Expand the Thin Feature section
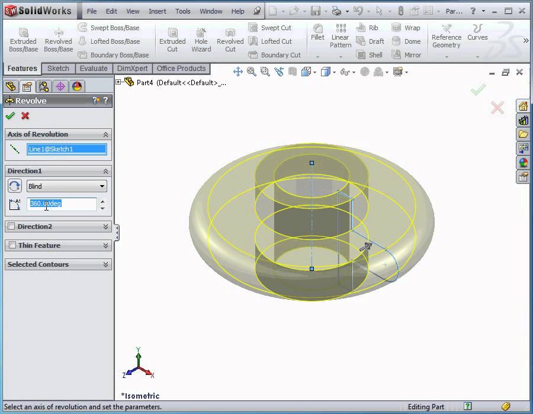This screenshot has width=533, height=414. (x=106, y=245)
